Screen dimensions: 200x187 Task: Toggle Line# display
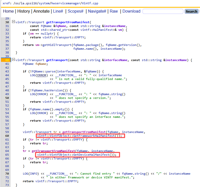tap(58, 11)
